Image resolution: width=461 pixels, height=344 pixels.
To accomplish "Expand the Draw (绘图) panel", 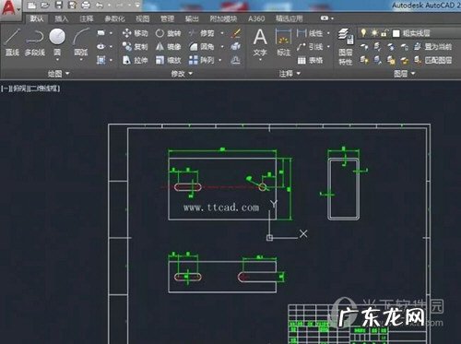I will click(58, 74).
